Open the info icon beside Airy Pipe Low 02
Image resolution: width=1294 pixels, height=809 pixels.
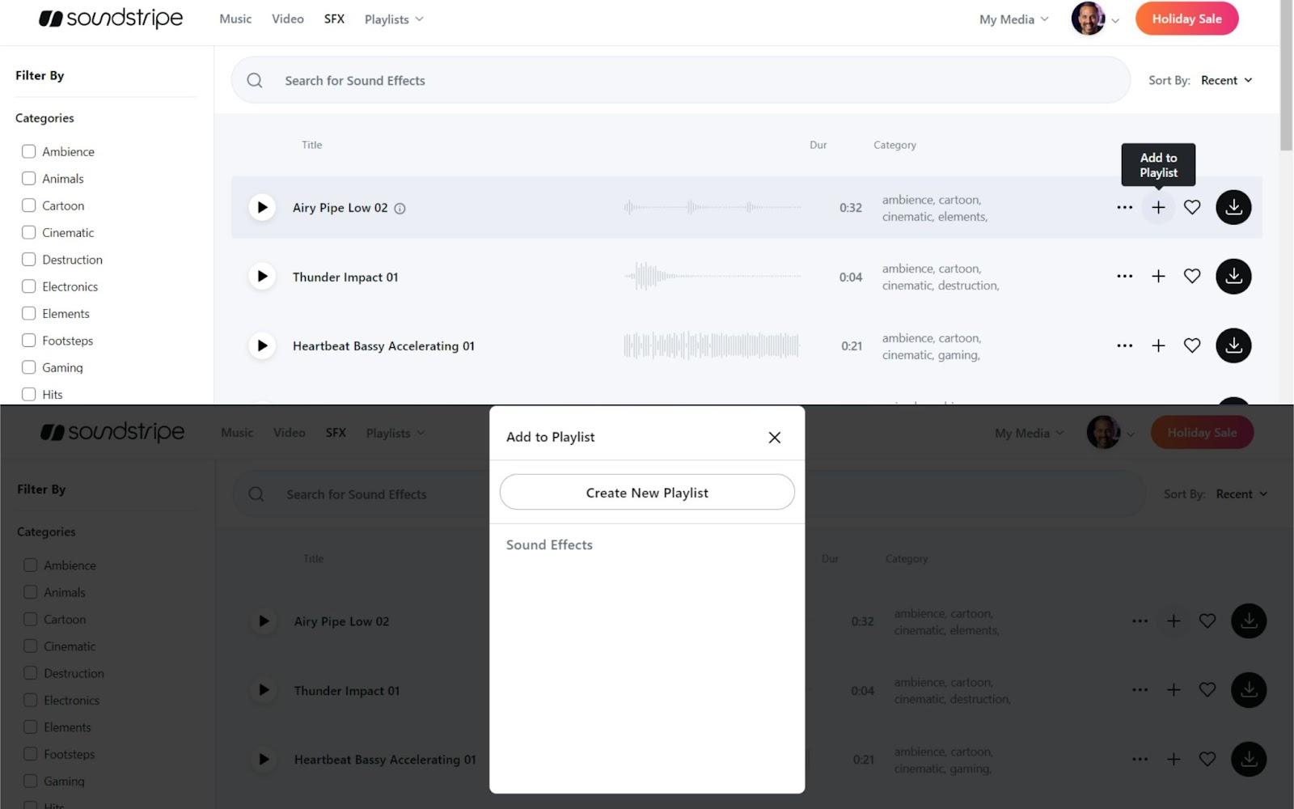click(400, 209)
